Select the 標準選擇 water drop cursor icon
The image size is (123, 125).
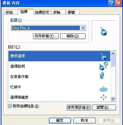104,56
